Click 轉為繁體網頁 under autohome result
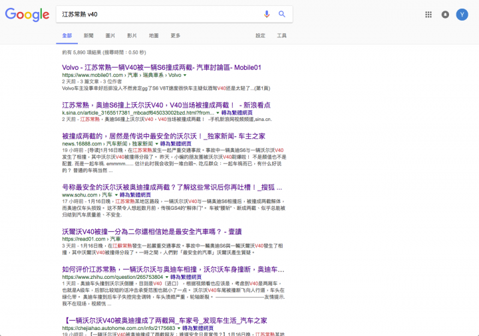Image resolution: width=479 pixels, height=336 pixels. (198, 328)
